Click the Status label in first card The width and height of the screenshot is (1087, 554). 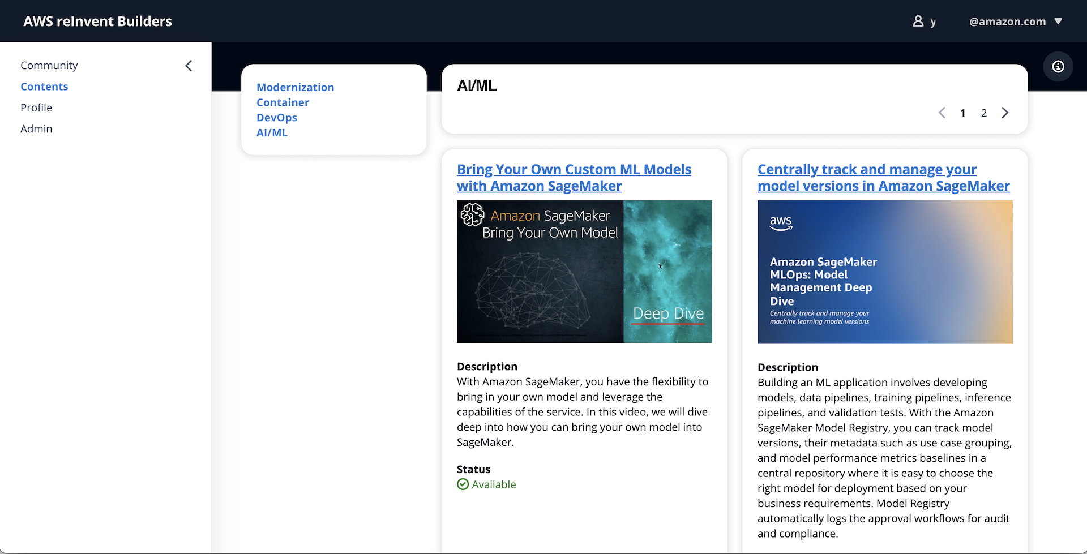[x=473, y=469]
